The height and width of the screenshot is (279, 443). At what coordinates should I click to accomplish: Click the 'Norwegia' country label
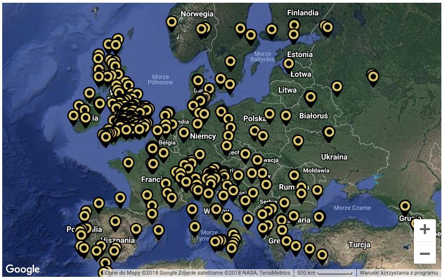point(197,14)
